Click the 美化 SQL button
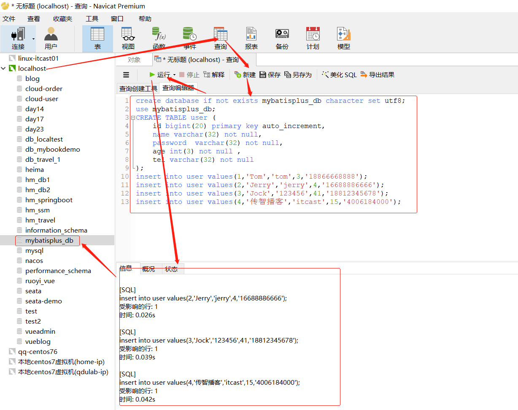The width and height of the screenshot is (518, 410). 339,75
